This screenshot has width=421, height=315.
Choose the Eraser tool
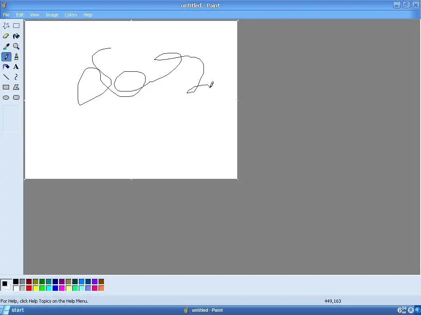point(6,36)
